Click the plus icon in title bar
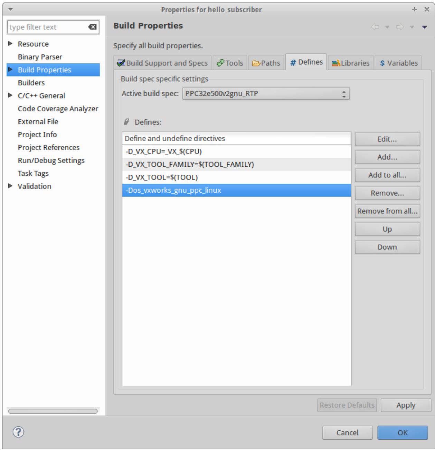This screenshot has width=435, height=450. (415, 9)
